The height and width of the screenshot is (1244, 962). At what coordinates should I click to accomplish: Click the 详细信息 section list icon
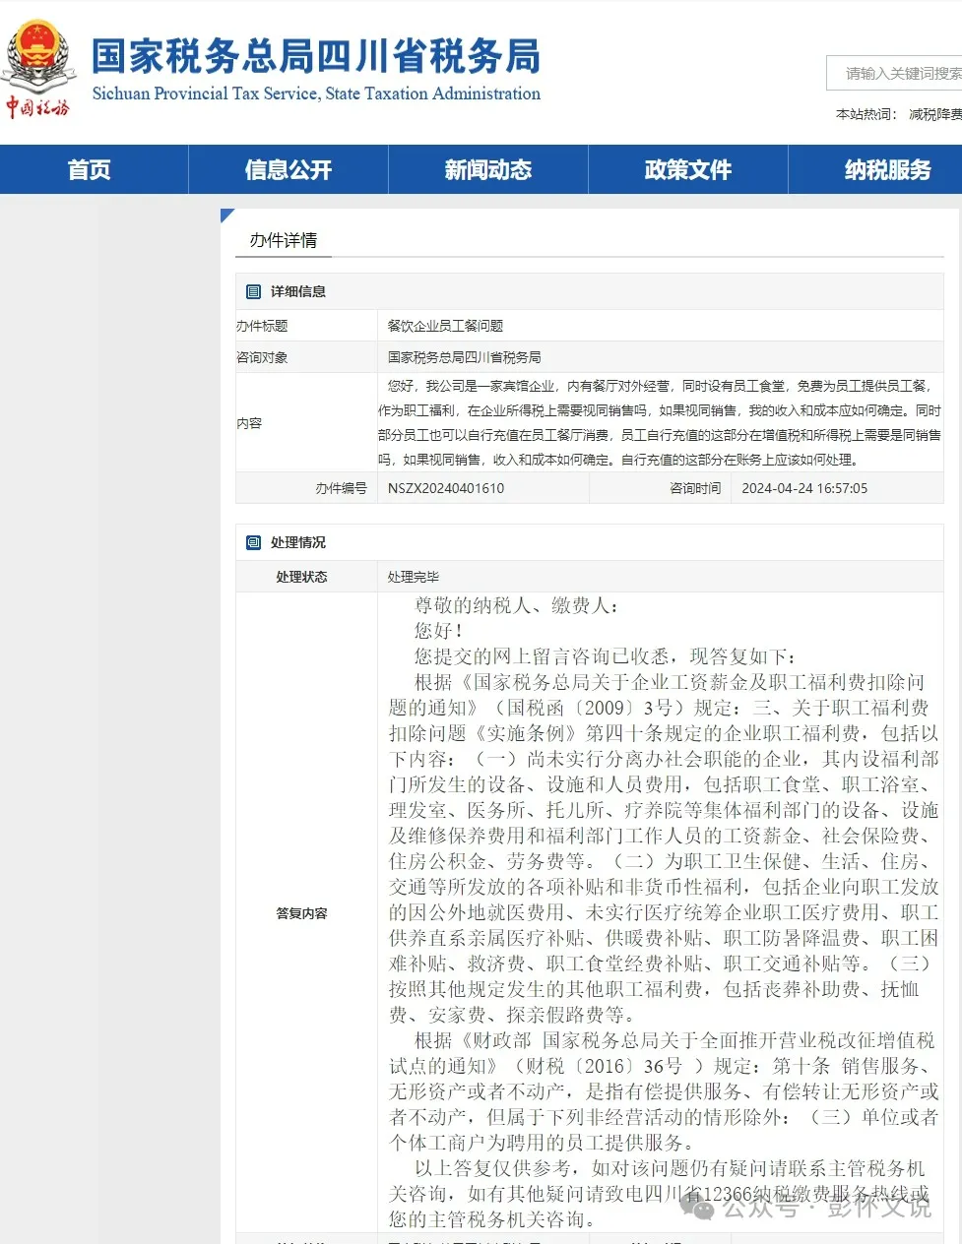click(254, 291)
